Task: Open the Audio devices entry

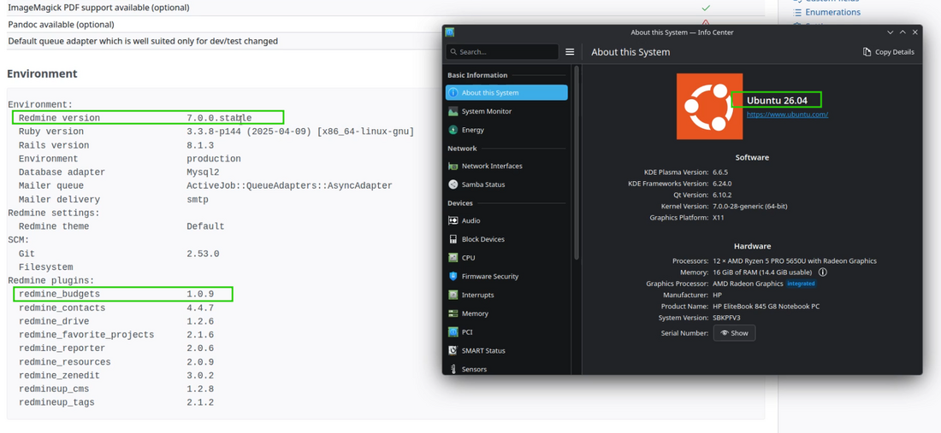Action: pyautogui.click(x=506, y=220)
